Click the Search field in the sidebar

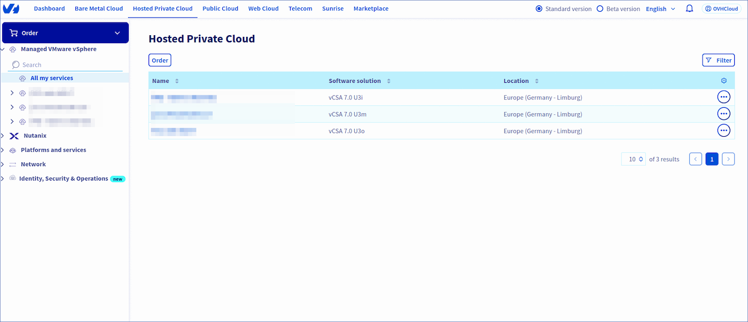click(64, 64)
